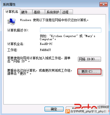Click the computer full name EeeKB-PC
Viewport: 110px width, 115px height.
pos(46,44)
